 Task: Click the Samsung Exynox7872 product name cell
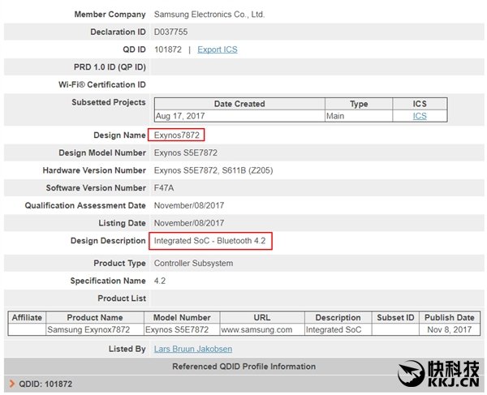coord(95,329)
